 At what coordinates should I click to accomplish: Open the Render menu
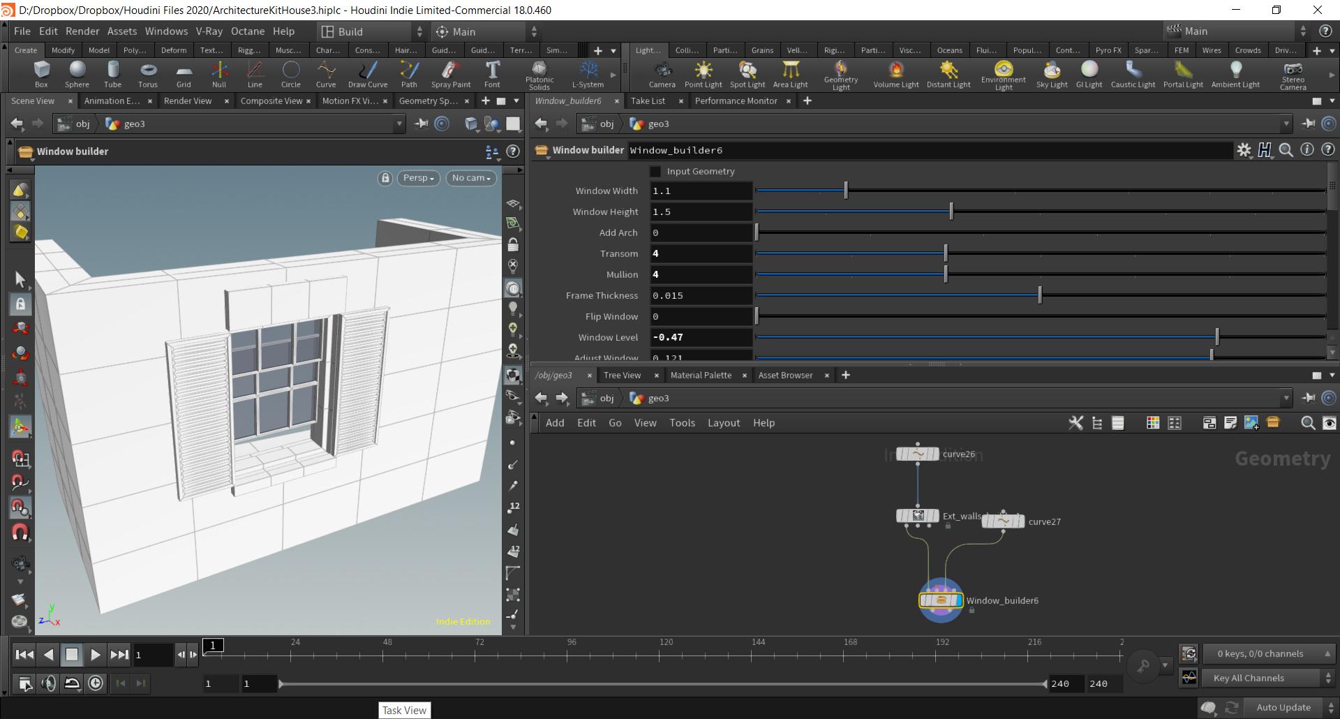tap(82, 31)
